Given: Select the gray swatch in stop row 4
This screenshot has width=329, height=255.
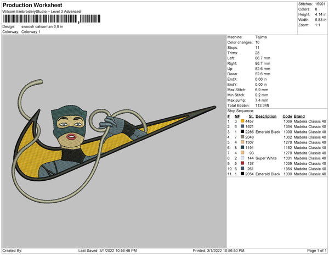Looking at the screenshot, I should 242,137.
